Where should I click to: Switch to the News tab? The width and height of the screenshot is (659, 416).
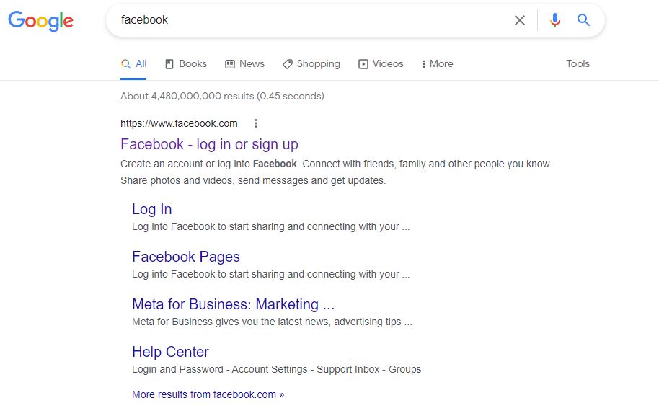click(244, 63)
